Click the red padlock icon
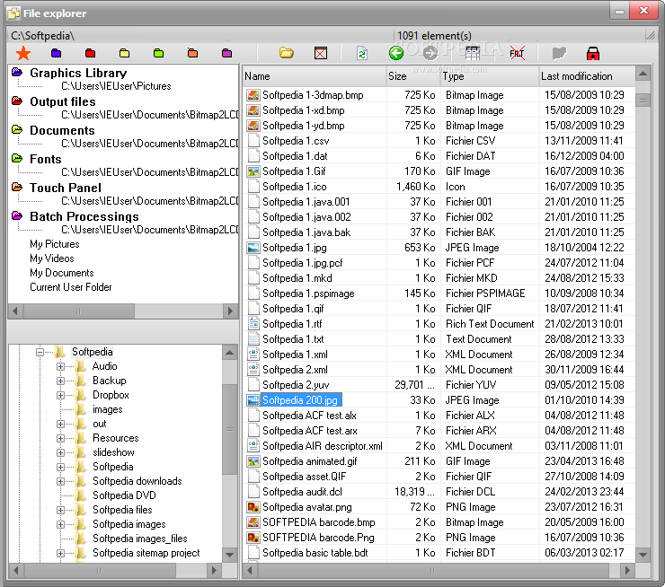Screen dimensions: 665x587 click(x=593, y=53)
